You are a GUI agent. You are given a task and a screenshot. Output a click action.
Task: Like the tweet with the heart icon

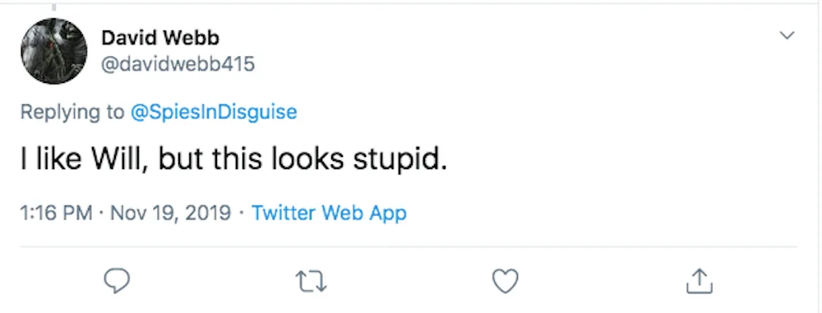click(506, 281)
